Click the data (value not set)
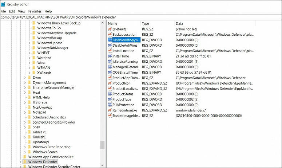This screenshot has height=168, width=282. click(186, 29)
